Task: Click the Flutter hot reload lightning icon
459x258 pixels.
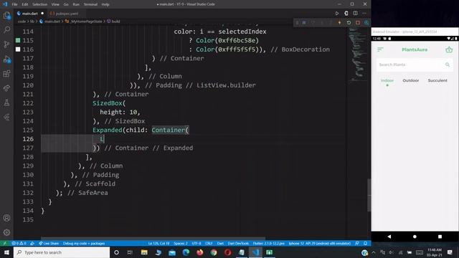Action: point(339,23)
